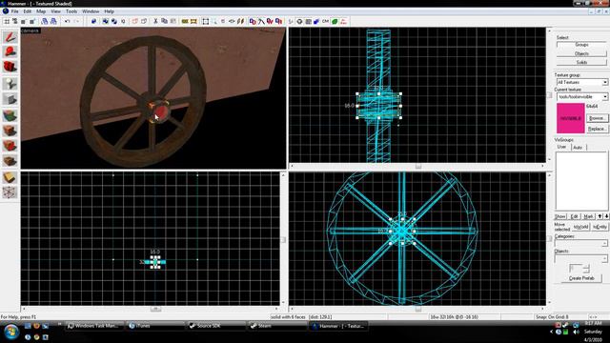Click the toEntity button
Image resolution: width=610 pixels, height=343 pixels.
click(x=600, y=227)
